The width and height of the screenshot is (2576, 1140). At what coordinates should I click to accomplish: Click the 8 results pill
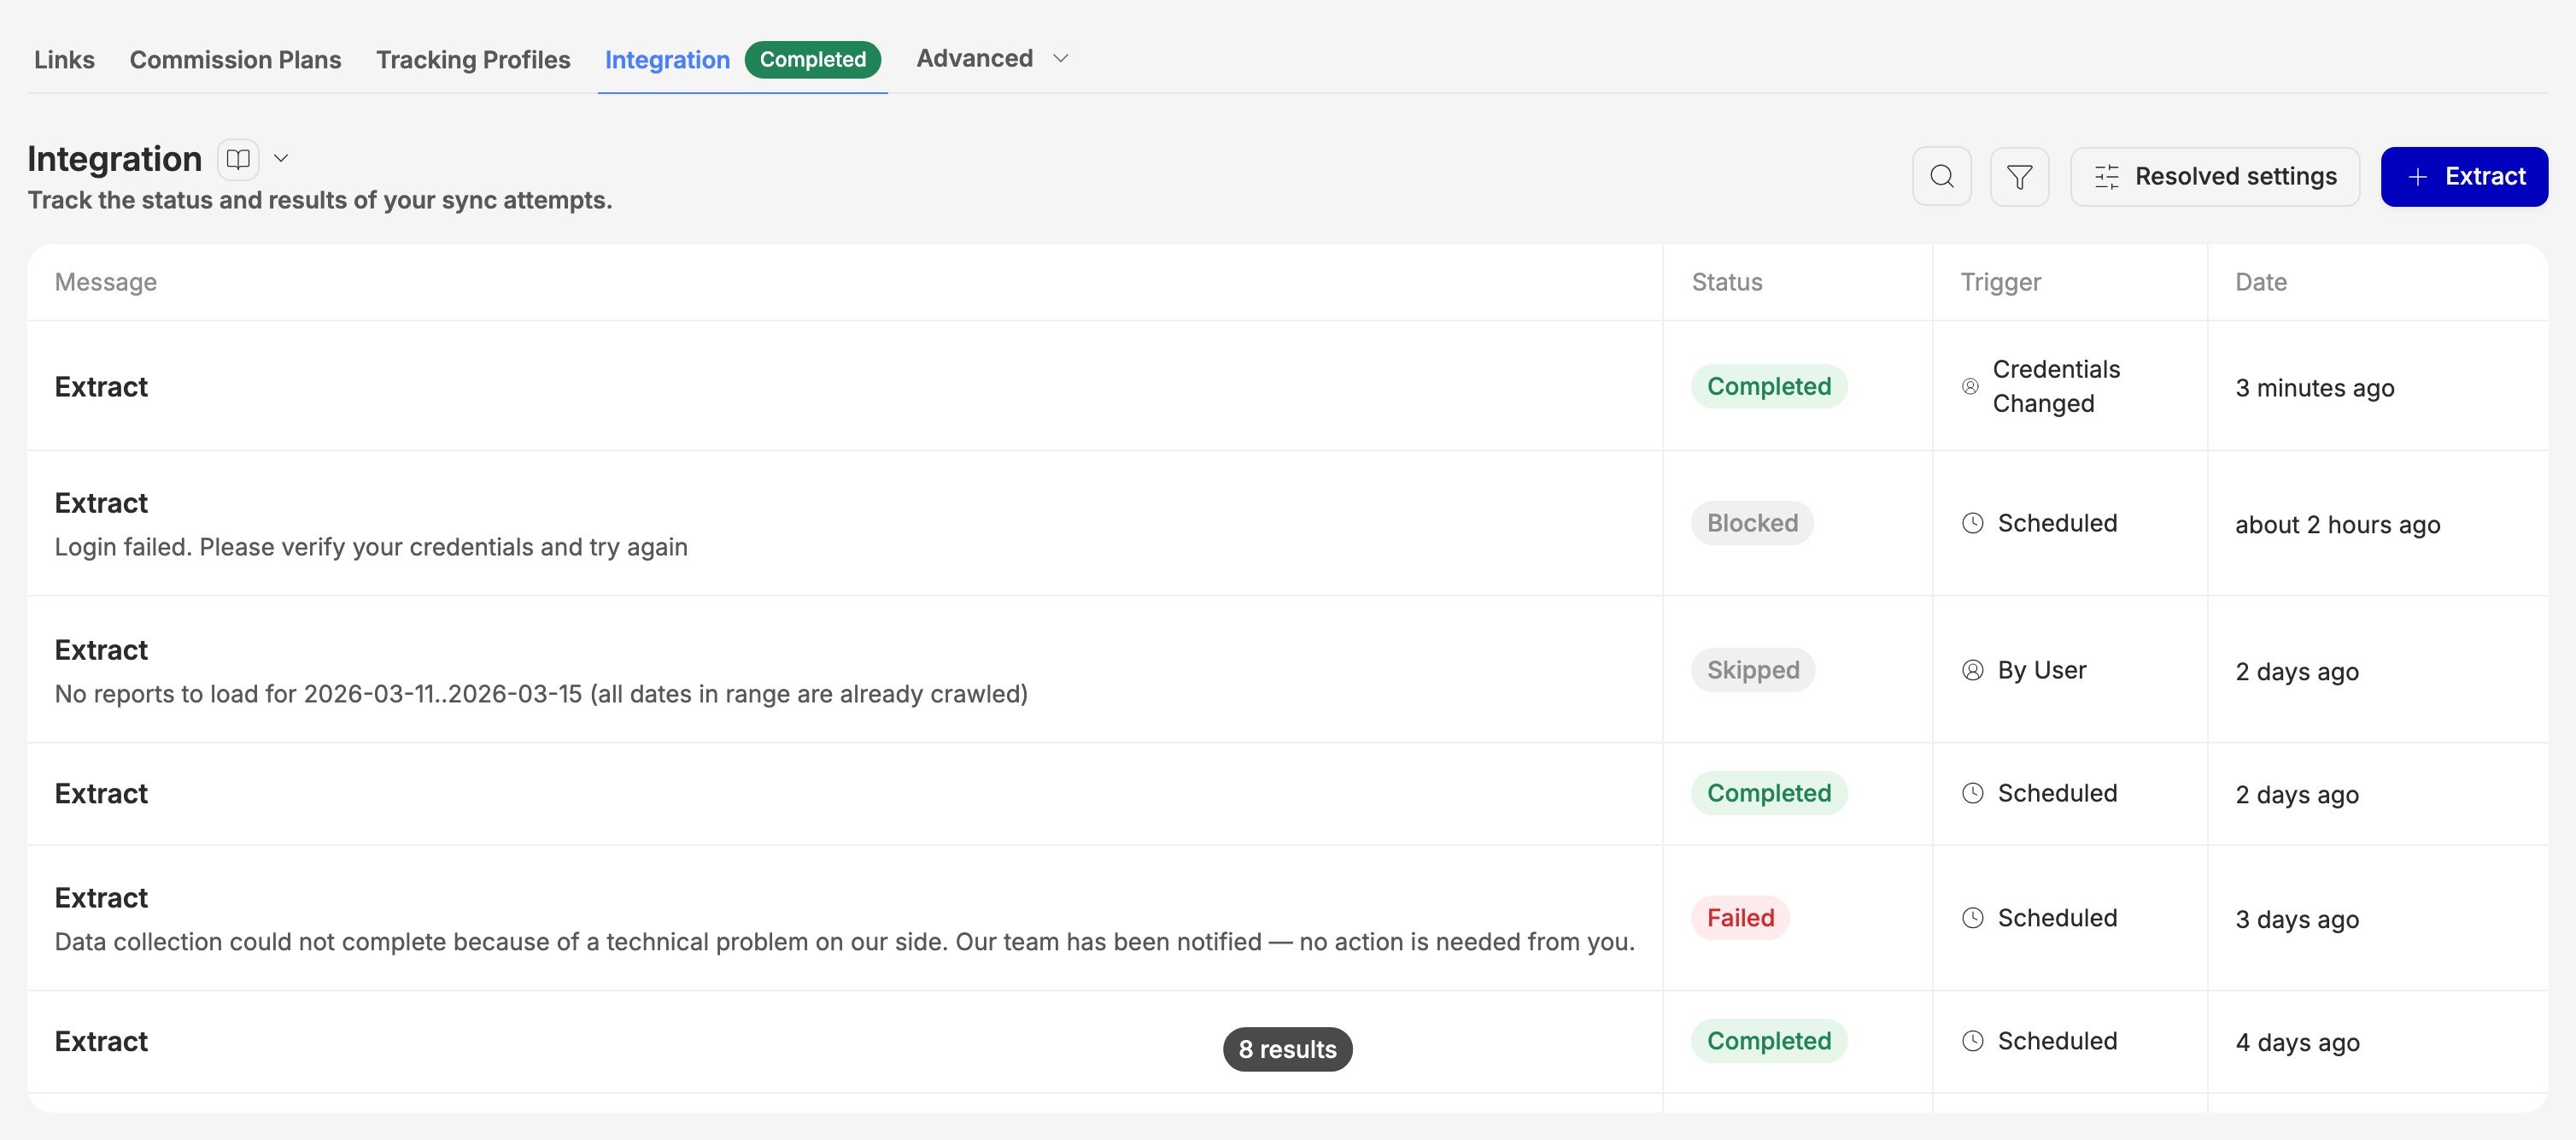[1287, 1049]
